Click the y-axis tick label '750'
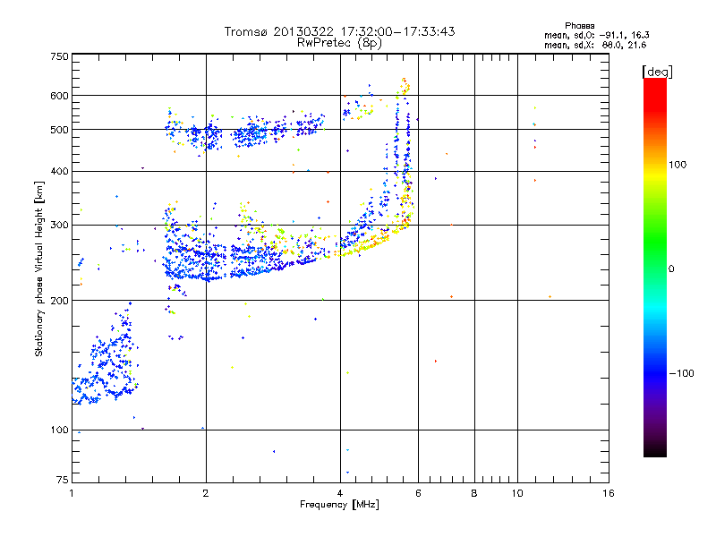 pos(60,56)
